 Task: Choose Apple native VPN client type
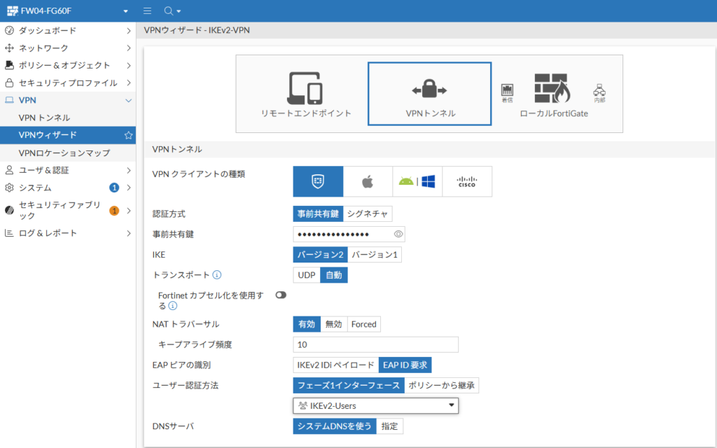tap(368, 181)
